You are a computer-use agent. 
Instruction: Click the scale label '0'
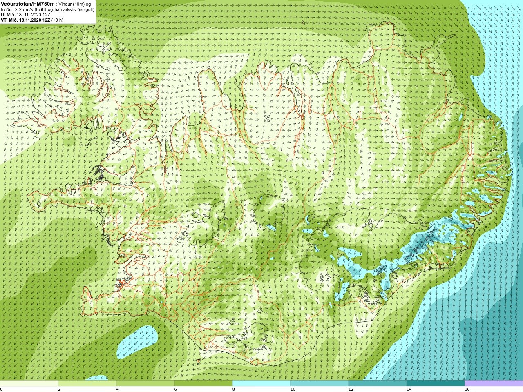tap(1, 389)
